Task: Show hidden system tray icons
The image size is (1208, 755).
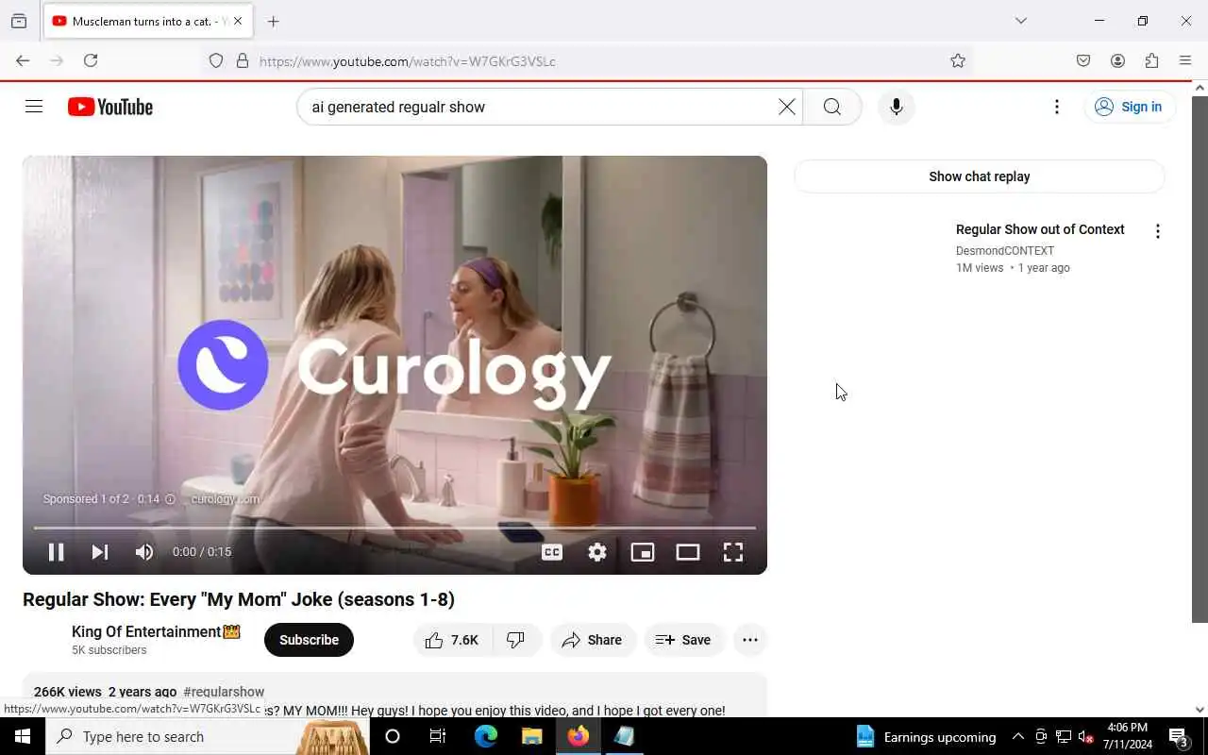Action: pos(1017,736)
